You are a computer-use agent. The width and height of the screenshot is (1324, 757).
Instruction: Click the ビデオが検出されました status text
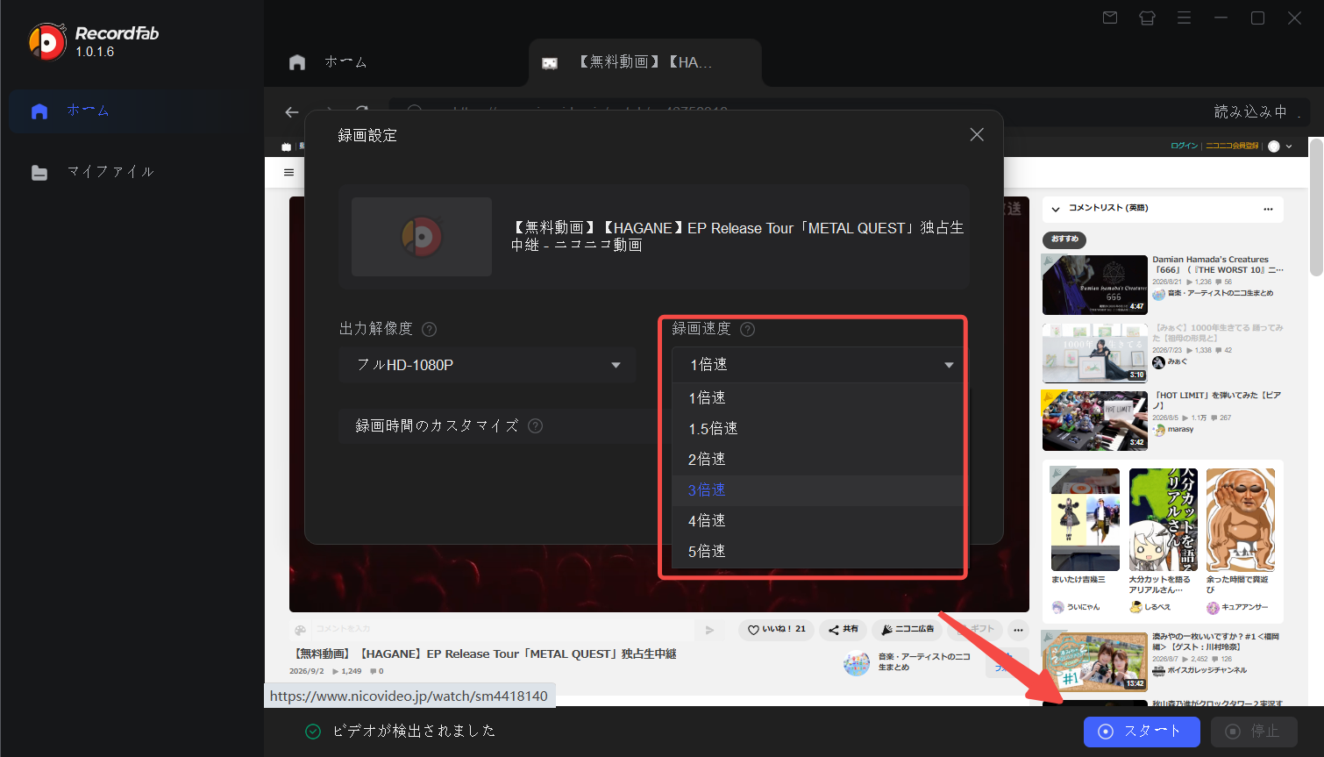click(x=414, y=732)
